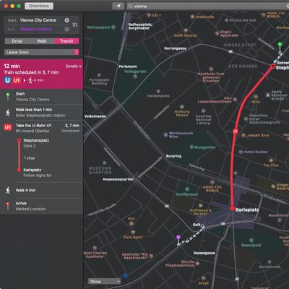The image size is (289, 289).
Task: Open the Show dropdown on map
Action: (104, 281)
